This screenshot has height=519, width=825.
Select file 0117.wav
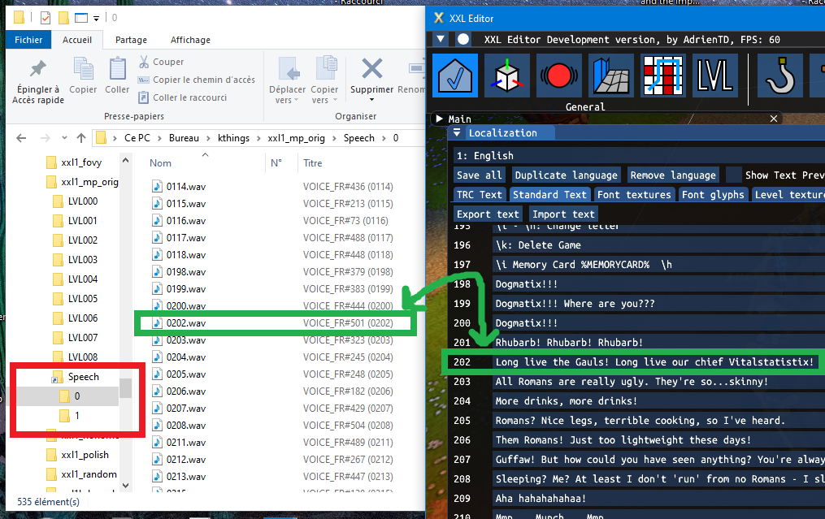click(x=186, y=238)
